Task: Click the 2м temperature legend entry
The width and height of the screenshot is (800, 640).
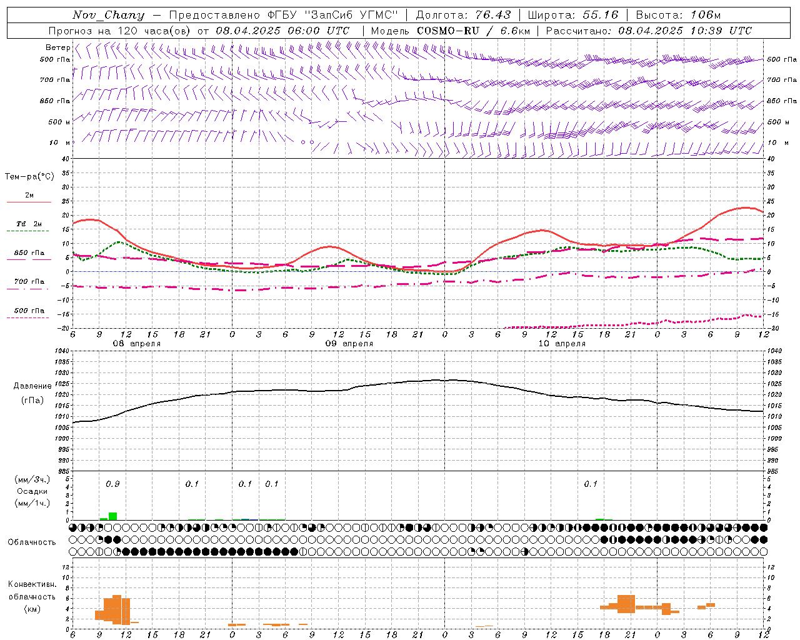Action: tap(29, 196)
